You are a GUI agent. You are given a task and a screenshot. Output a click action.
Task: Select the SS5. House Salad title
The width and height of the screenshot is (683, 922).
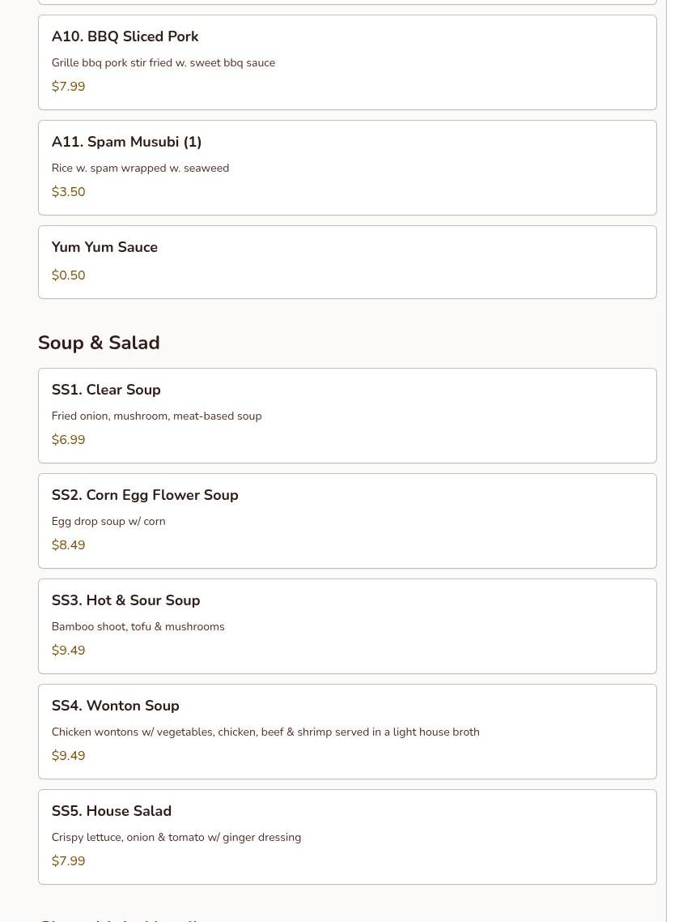(x=112, y=811)
